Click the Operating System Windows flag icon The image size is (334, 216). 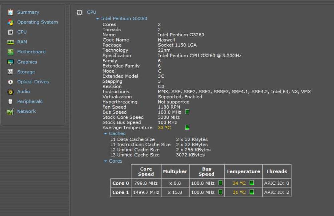tap(10, 22)
